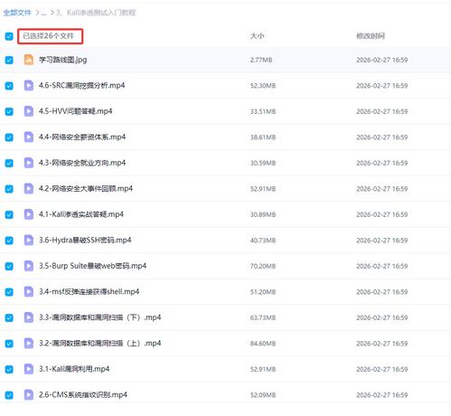
Task: Sort files by 大小 column header
Action: click(257, 36)
